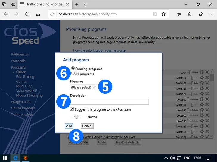Refresh the priority page
This screenshot has width=217, height=162.
(x=27, y=14)
